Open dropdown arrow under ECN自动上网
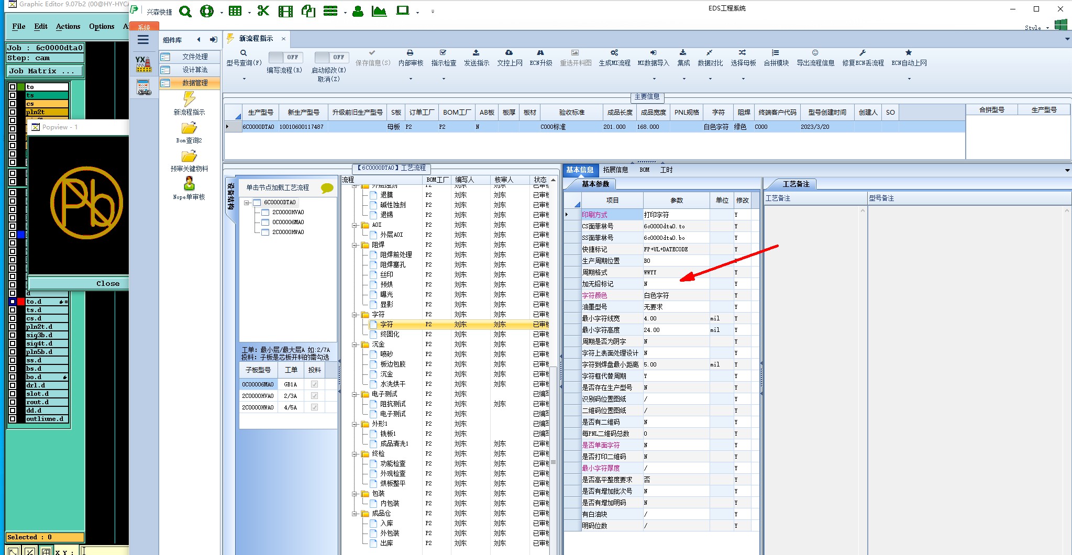The height and width of the screenshot is (555, 1072). [909, 79]
